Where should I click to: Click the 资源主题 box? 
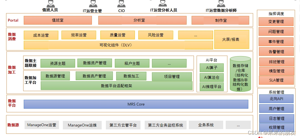click(x=58, y=63)
